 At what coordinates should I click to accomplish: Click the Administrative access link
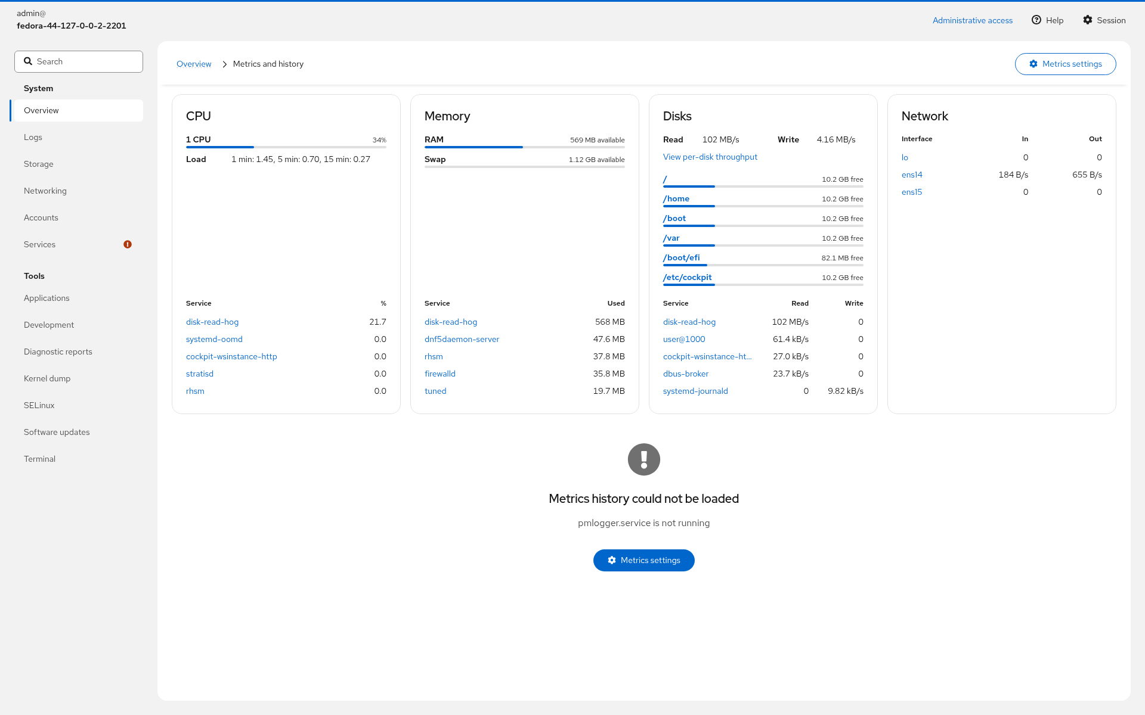click(x=973, y=20)
